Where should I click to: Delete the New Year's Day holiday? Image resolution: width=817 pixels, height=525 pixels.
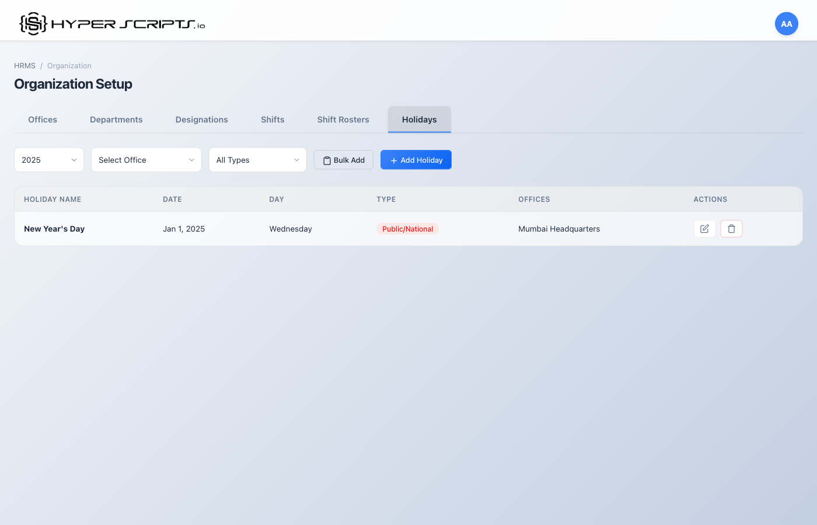coord(731,229)
